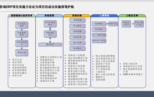Select the 原型实现及测试 flow box
The height and width of the screenshot is (97, 154).
[x=50, y=24]
